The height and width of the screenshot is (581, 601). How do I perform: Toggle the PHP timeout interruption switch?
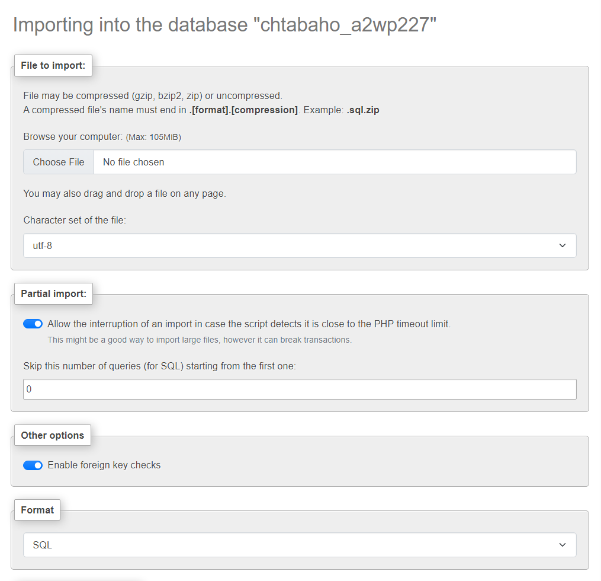coord(33,324)
